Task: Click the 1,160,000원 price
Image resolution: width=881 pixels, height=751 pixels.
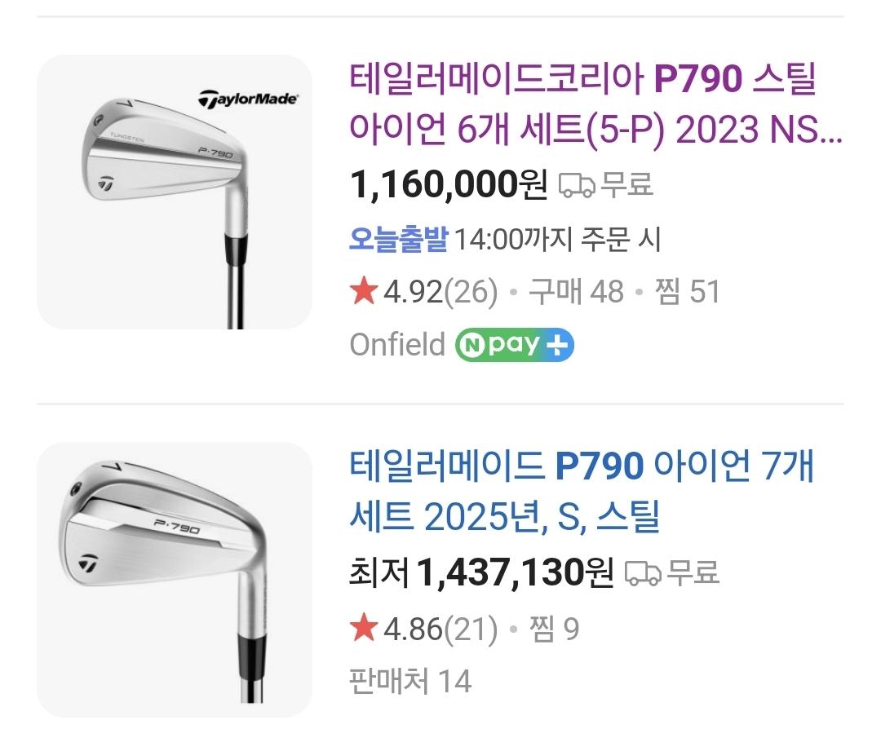Action: (449, 186)
